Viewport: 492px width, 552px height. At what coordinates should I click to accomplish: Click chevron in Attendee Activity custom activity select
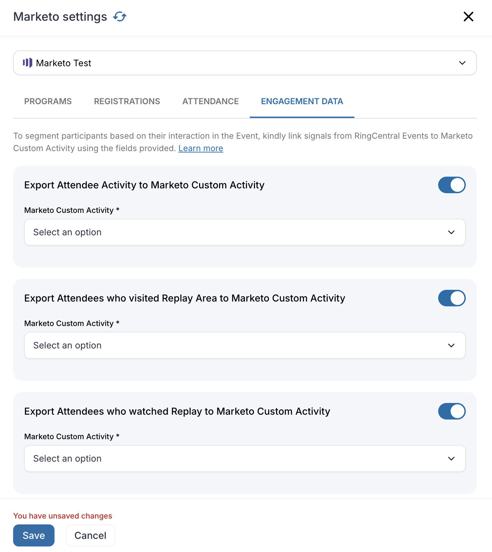pos(451,232)
